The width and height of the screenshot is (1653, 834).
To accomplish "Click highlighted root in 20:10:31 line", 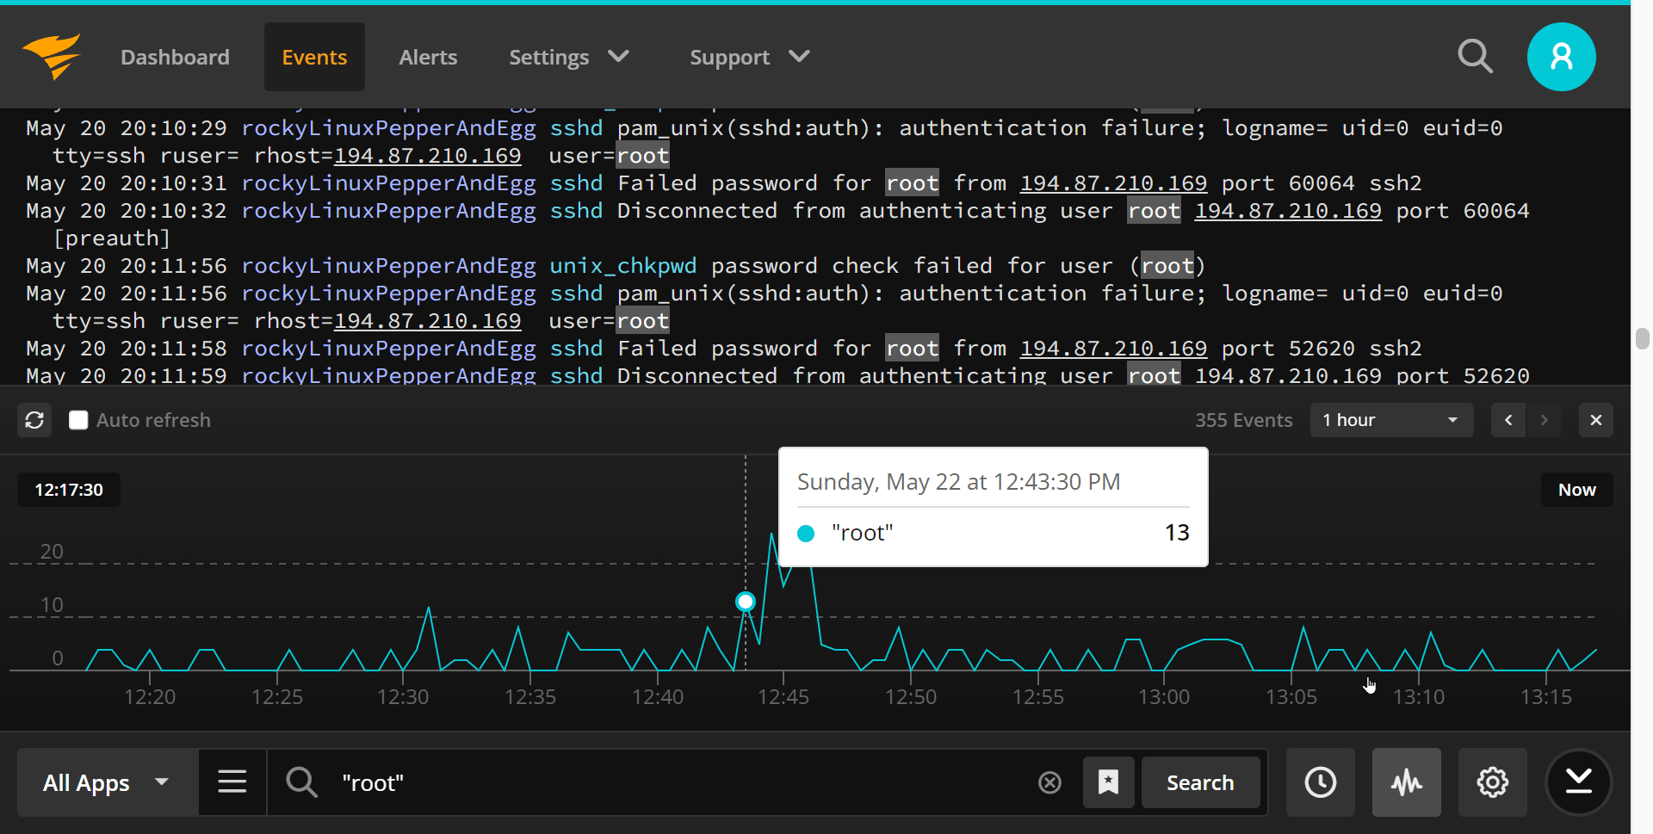I will click(x=912, y=183).
